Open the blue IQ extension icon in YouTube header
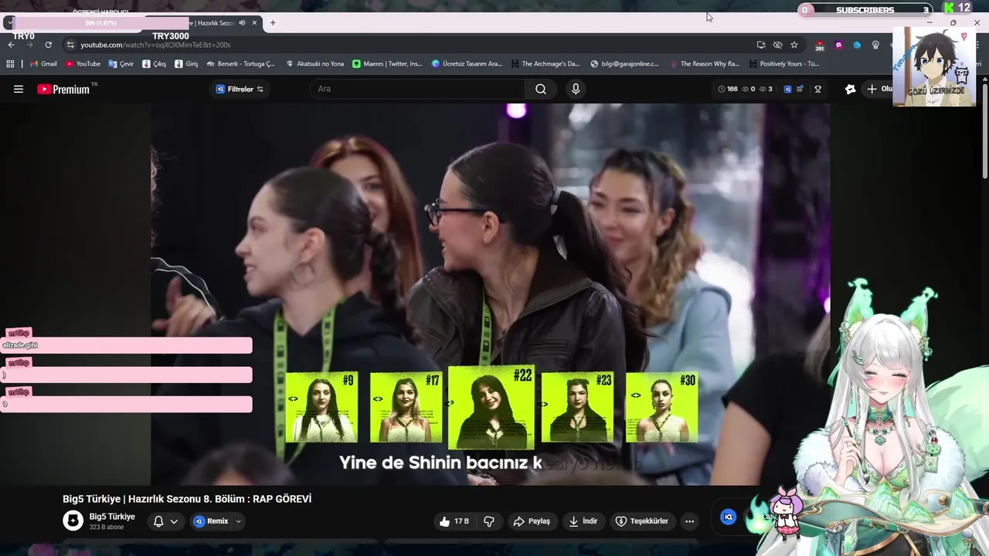989x556 pixels. (x=787, y=89)
